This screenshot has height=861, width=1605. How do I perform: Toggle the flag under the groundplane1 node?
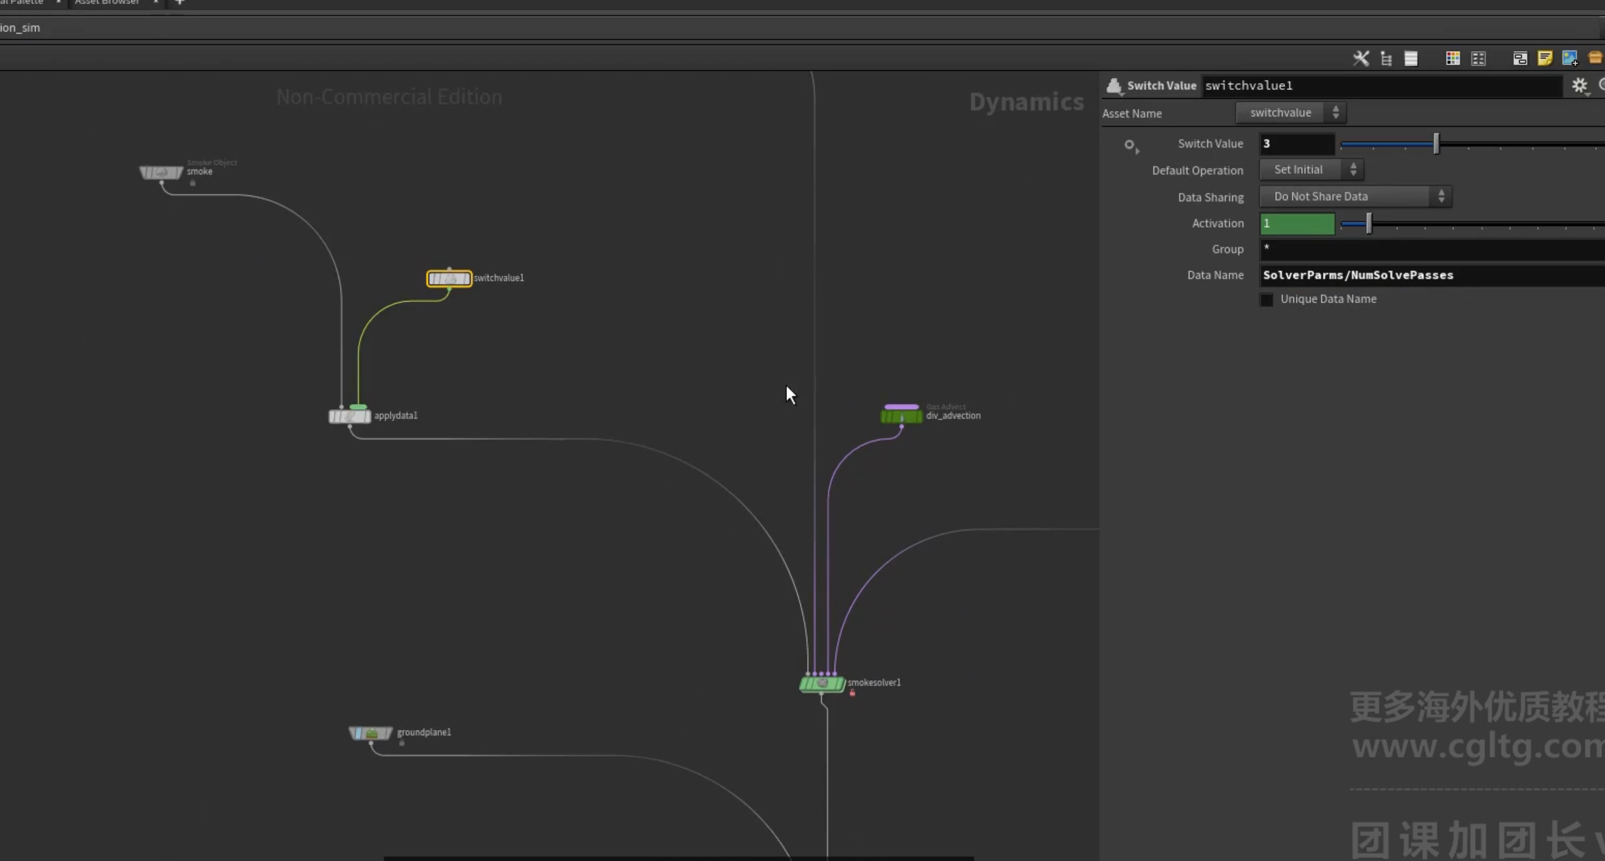tap(402, 743)
